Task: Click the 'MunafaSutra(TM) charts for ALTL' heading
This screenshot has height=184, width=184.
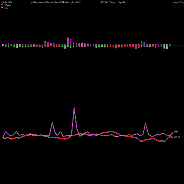Action: [x=64, y=2]
